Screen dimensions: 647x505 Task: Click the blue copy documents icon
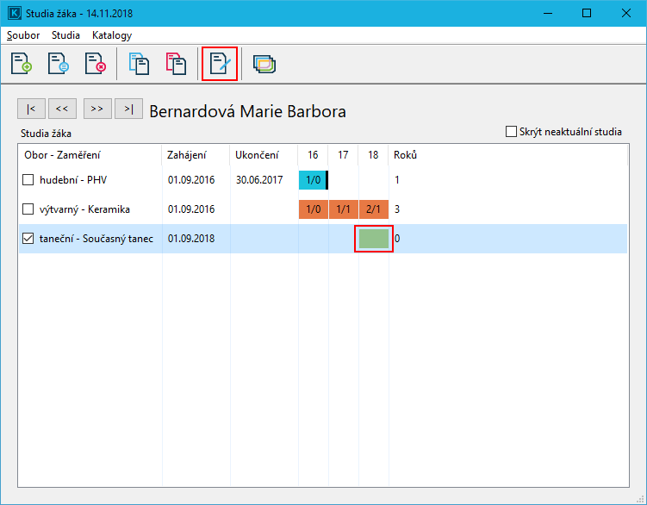(x=139, y=65)
